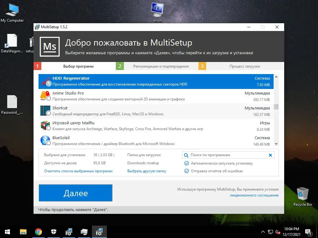Click Выбрать другую папку link
Image resolution: width=318 pixels, height=238 pixels.
click(147, 171)
